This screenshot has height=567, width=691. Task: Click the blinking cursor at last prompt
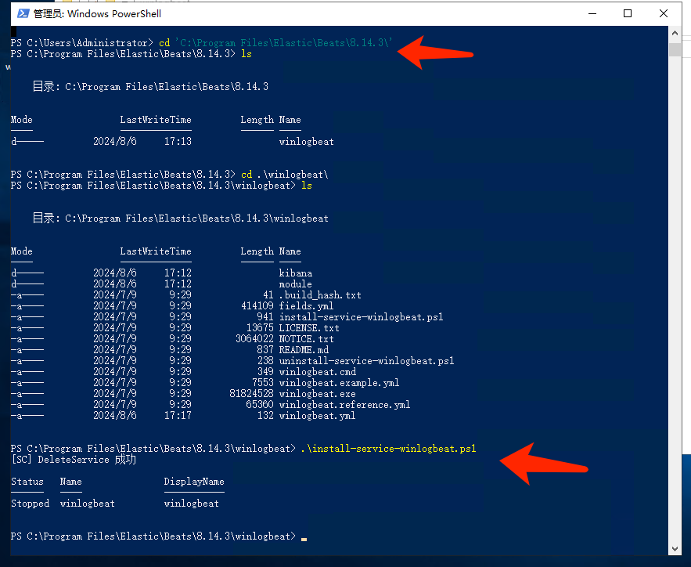pos(304,539)
